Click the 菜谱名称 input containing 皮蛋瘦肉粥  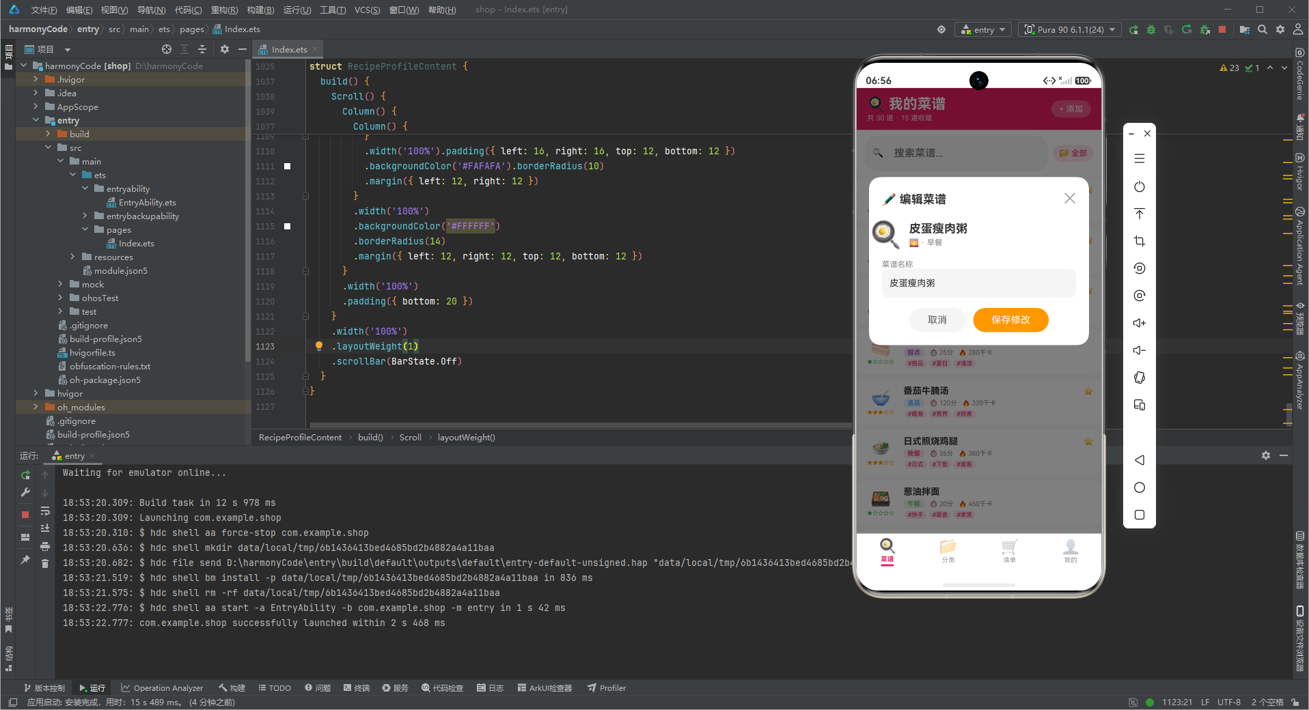(x=978, y=283)
